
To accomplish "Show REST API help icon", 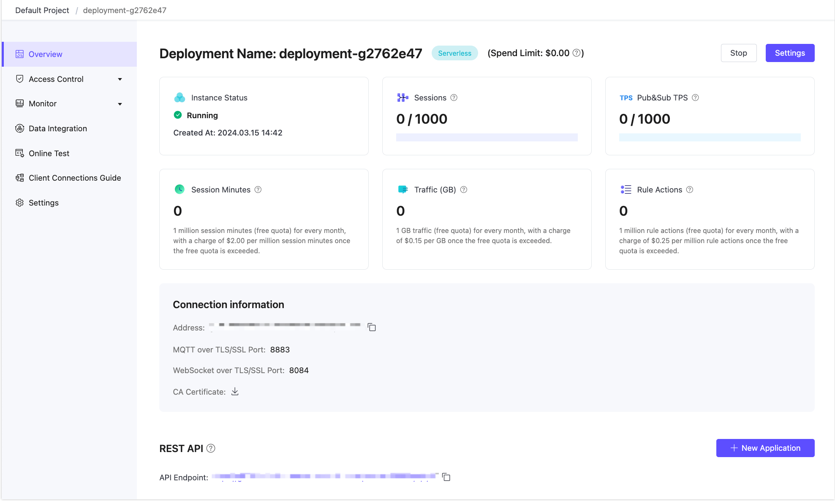I will (211, 448).
